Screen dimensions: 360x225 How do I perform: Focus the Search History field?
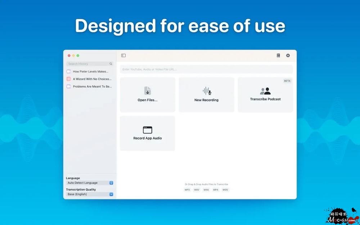pyautogui.click(x=87, y=64)
